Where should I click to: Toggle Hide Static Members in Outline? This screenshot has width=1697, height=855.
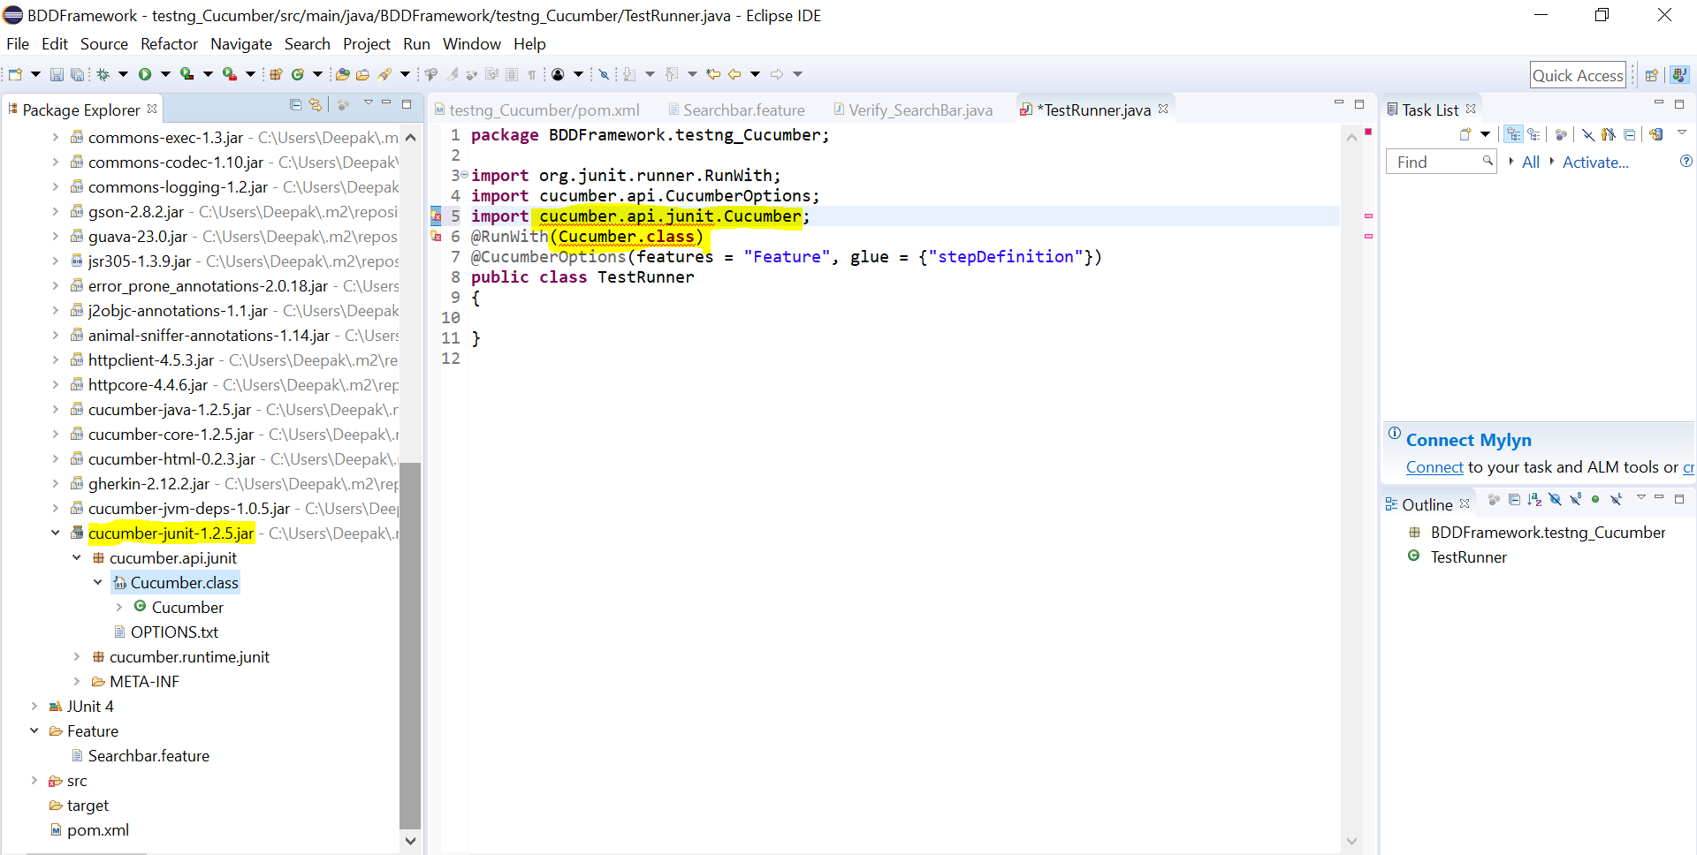pyautogui.click(x=1575, y=499)
